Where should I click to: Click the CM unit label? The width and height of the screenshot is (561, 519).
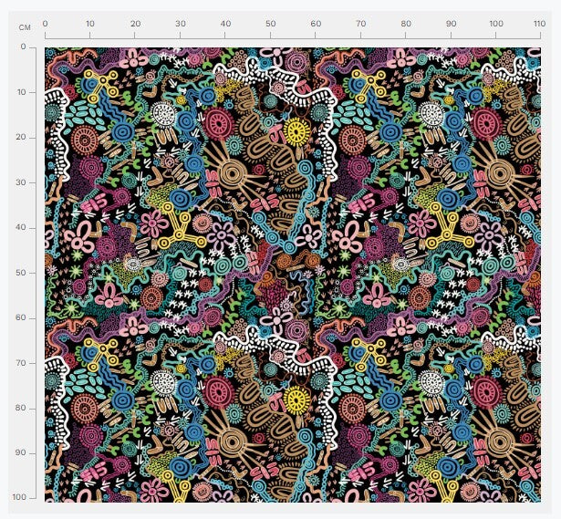click(25, 26)
